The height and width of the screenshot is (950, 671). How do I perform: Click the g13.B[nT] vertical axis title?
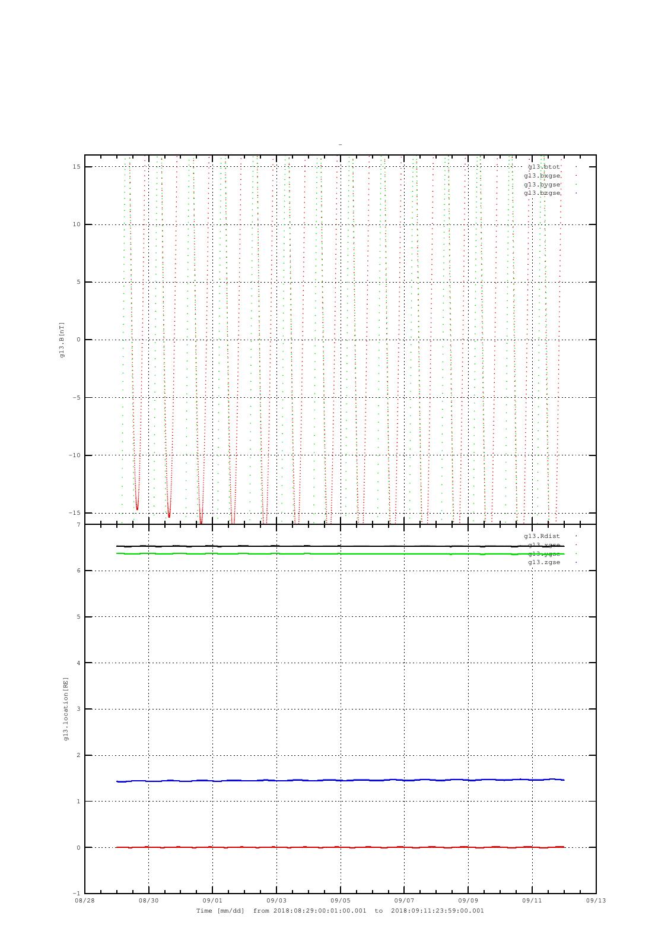tap(62, 340)
